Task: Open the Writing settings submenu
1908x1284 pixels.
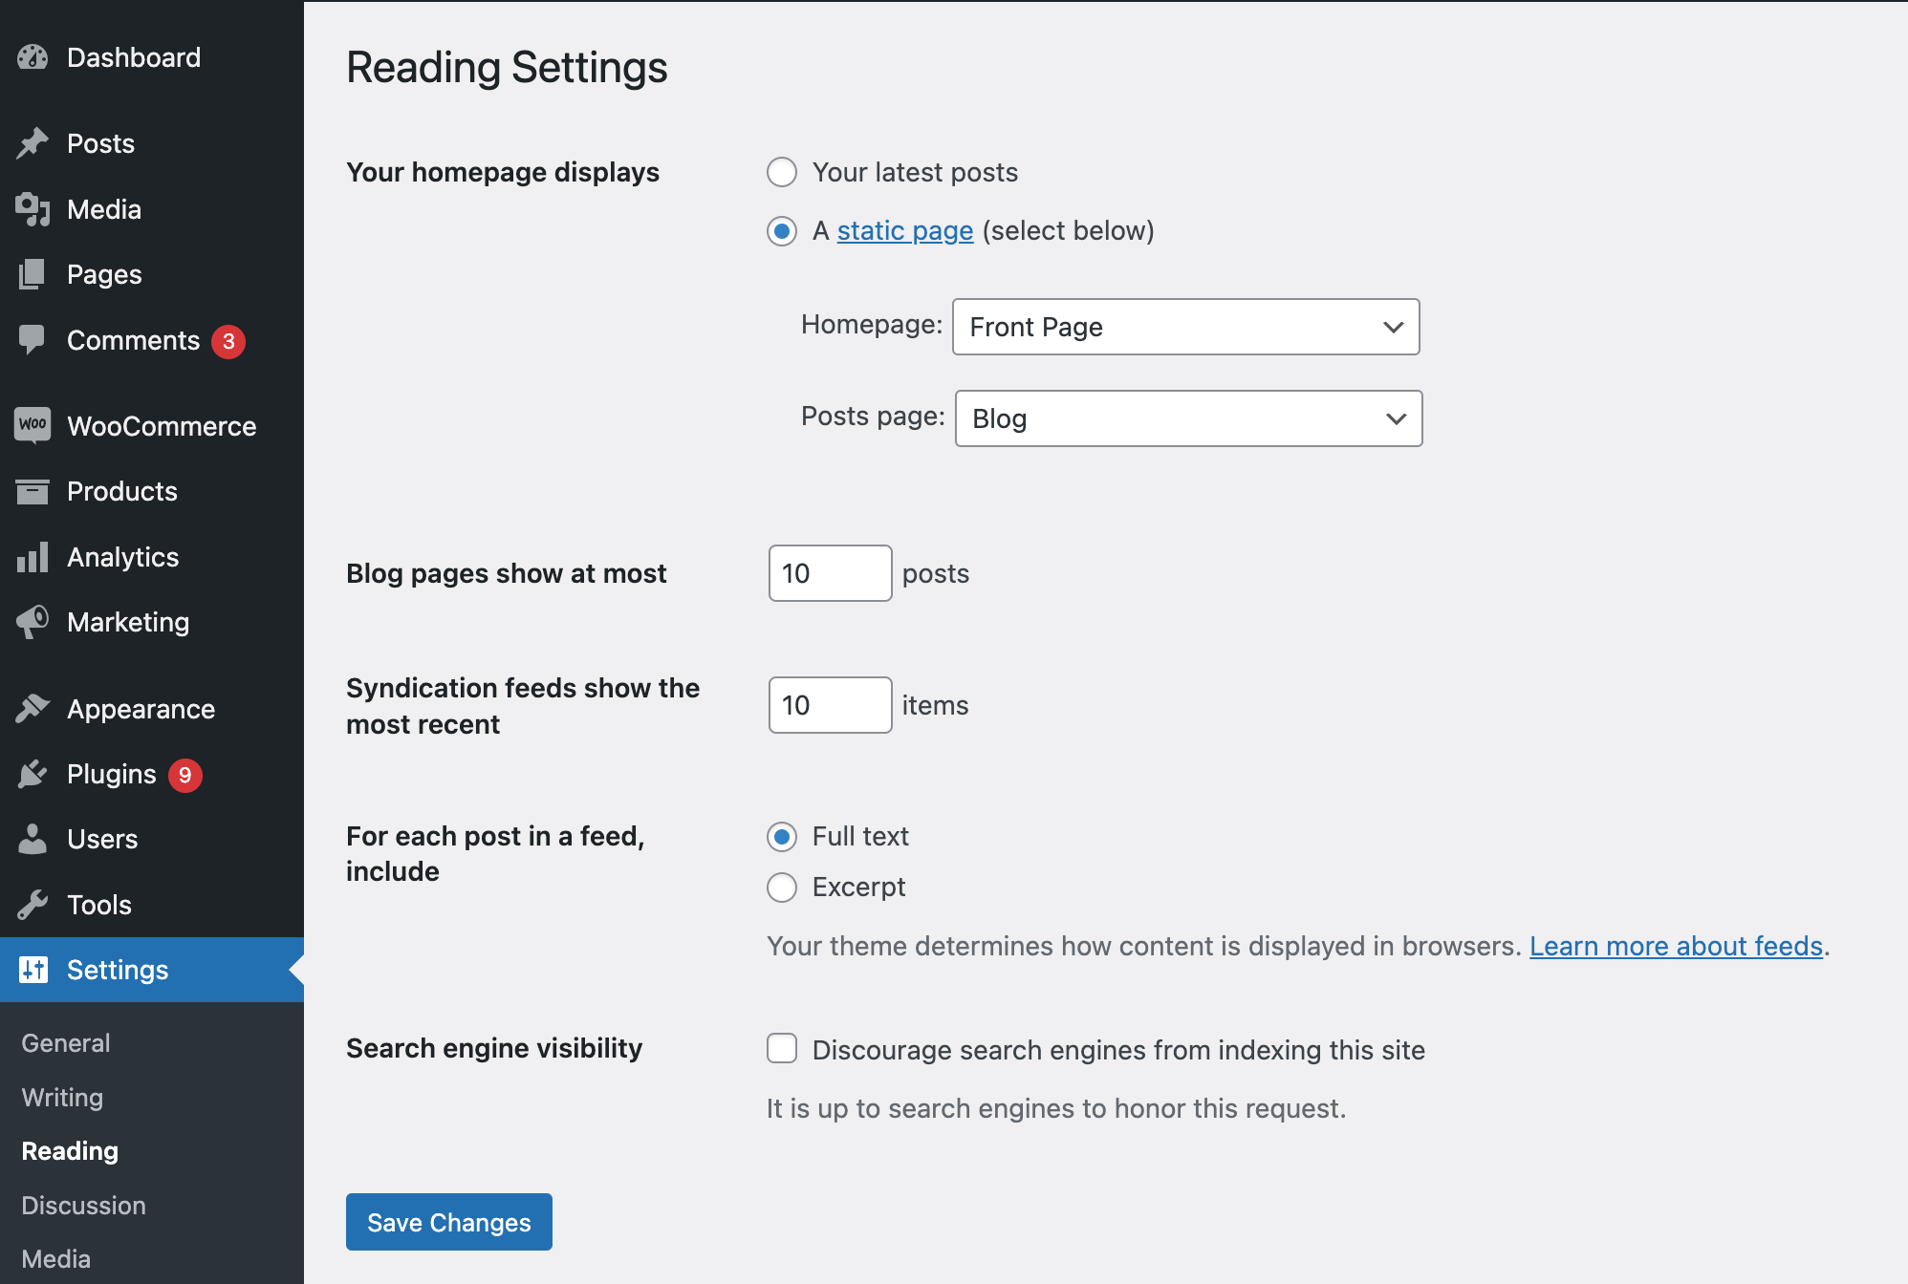Action: coord(62,1098)
